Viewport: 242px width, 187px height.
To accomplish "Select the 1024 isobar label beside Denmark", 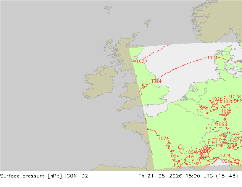I will point(212,58).
